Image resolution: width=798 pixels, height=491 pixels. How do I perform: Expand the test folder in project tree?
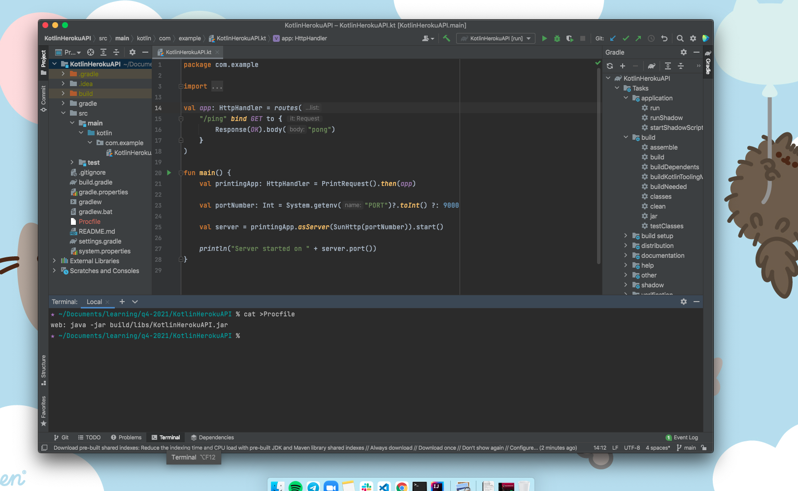72,162
